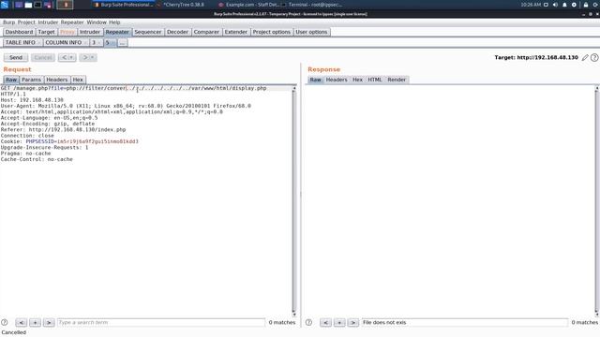Select the Repeater tool tab
The image size is (600, 337).
[117, 32]
